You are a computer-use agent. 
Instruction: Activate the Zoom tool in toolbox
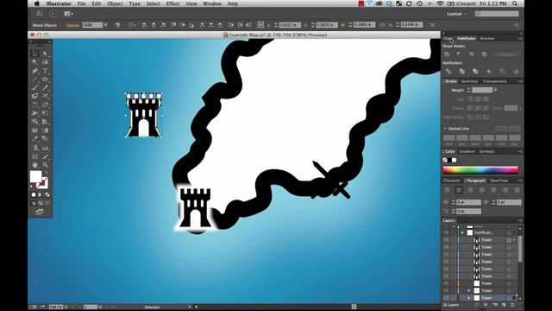(x=46, y=165)
